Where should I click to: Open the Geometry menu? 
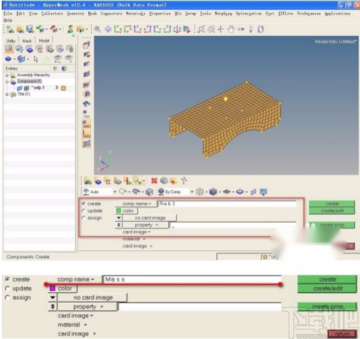click(x=76, y=13)
